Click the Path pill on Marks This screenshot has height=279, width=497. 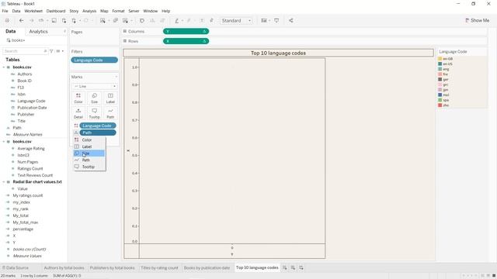98,133
